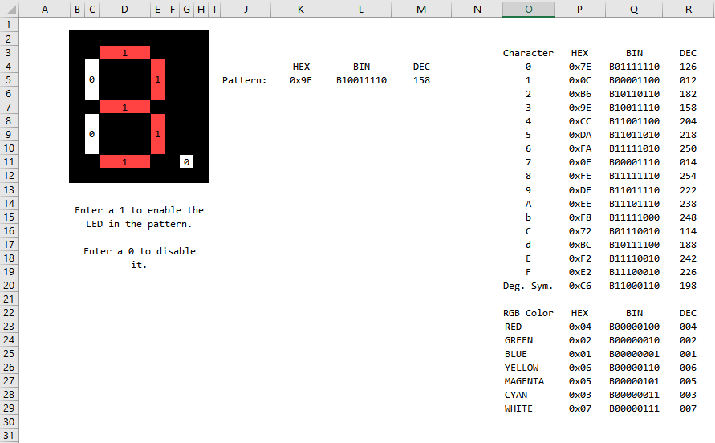
Task: Click the 'RGB Color' header cell
Action: [528, 313]
